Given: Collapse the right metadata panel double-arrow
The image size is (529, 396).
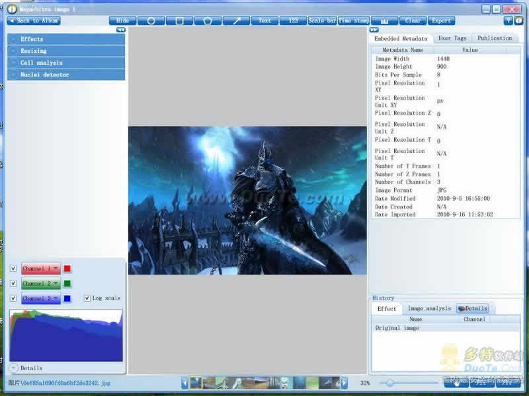Looking at the screenshot, I should pyautogui.click(x=374, y=30).
